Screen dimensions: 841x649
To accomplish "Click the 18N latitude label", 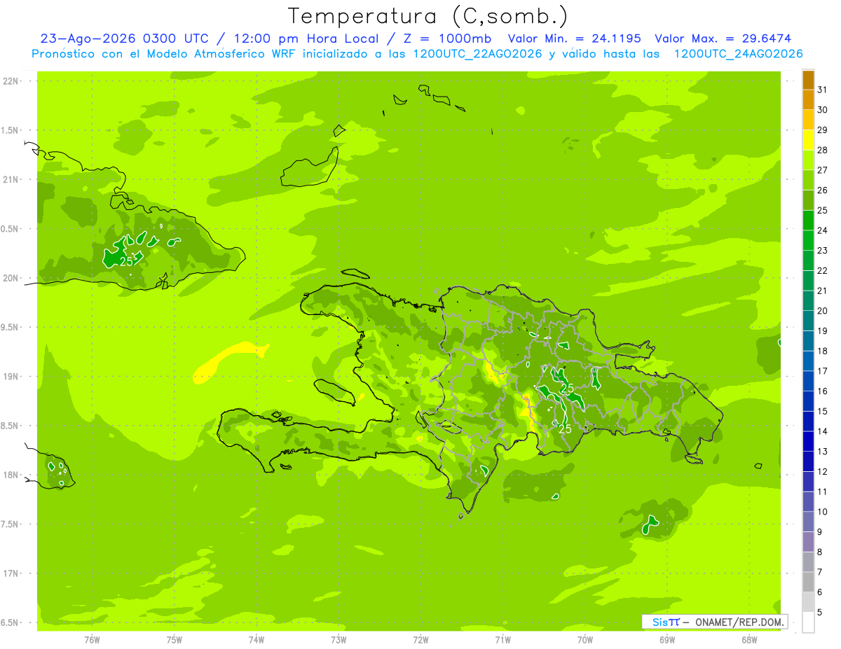I will pyautogui.click(x=12, y=475).
